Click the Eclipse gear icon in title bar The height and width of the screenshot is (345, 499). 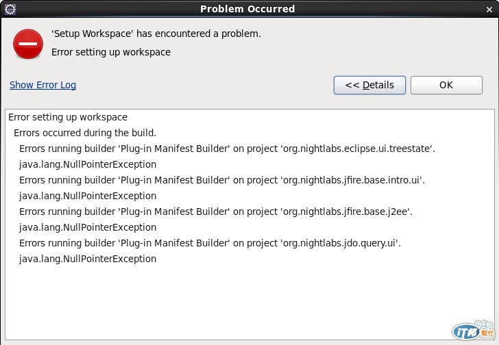click(x=10, y=9)
